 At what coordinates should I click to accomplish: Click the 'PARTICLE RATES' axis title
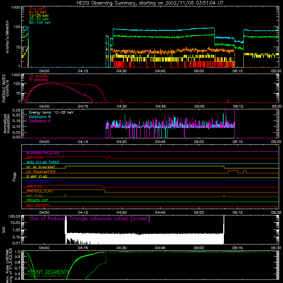(x=4, y=88)
